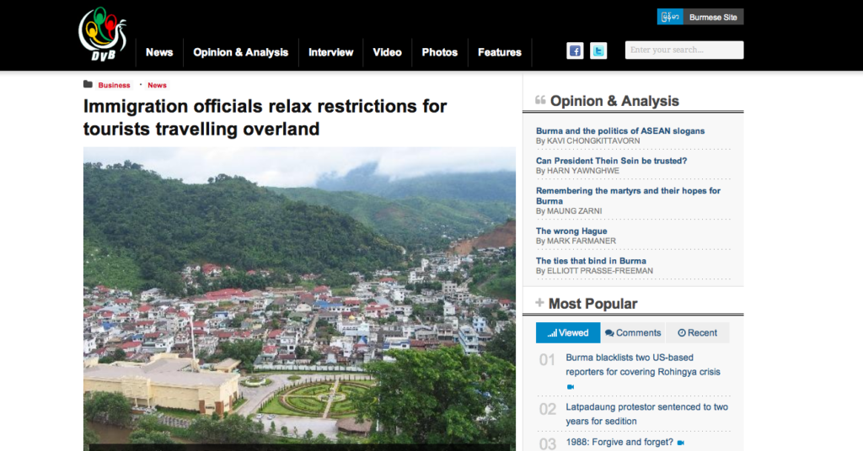Screen dimensions: 863x451
Task: Click the video icon under Rohingya crisis story
Action: [571, 387]
